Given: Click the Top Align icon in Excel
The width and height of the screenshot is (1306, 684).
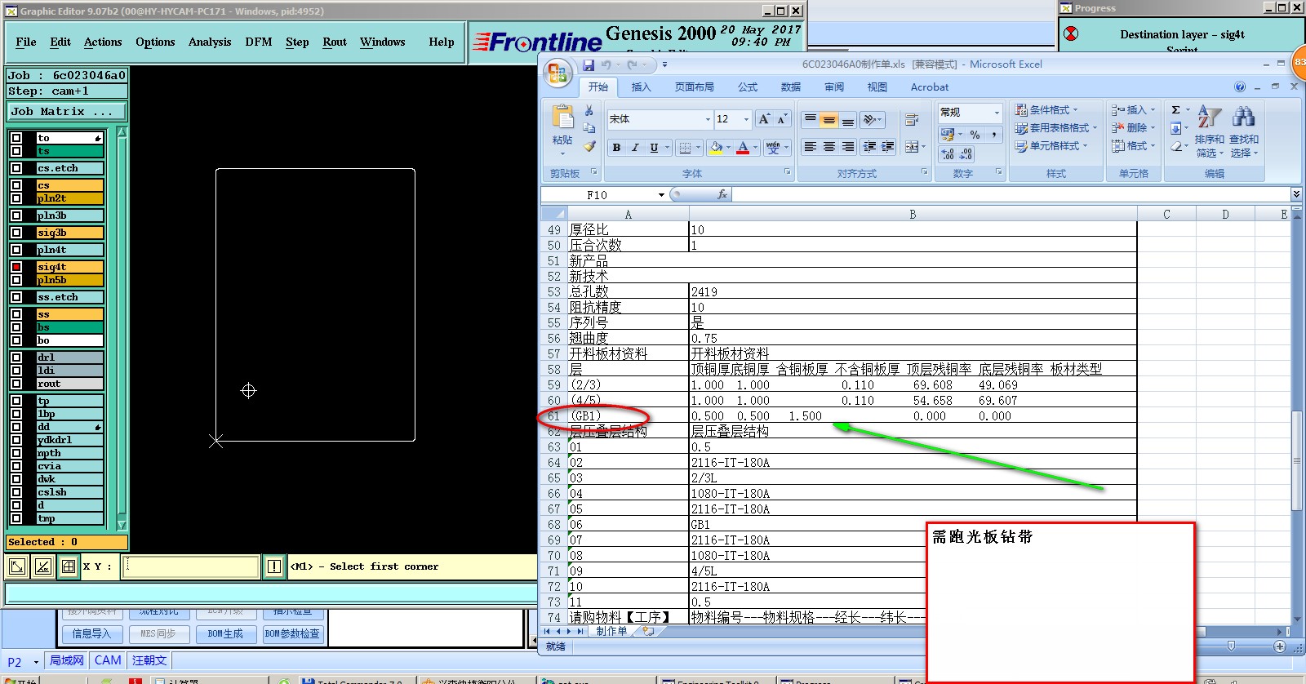Looking at the screenshot, I should coord(811,119).
